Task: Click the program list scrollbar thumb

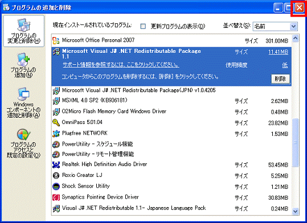Action: click(295, 143)
